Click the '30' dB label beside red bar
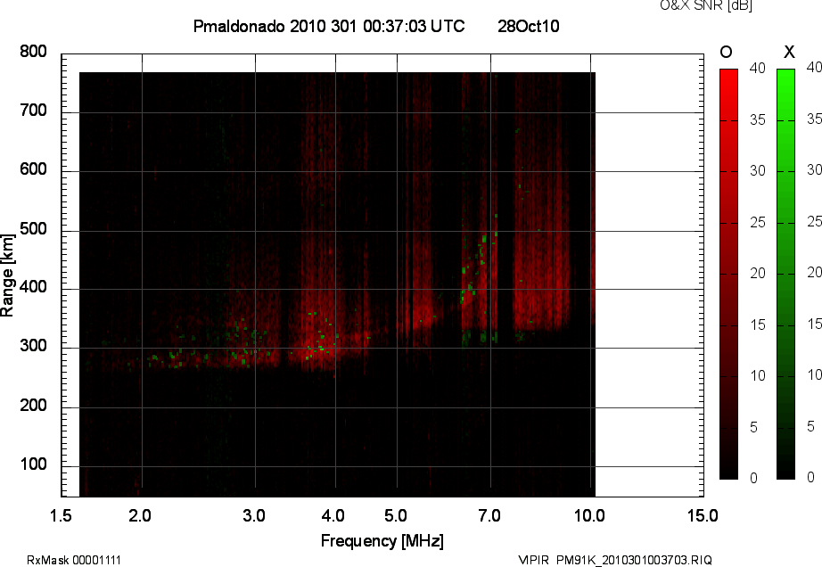822x567 pixels. [x=758, y=171]
